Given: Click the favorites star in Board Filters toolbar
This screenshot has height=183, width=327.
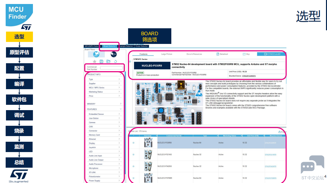Looking at the screenshot, I should click(94, 61).
